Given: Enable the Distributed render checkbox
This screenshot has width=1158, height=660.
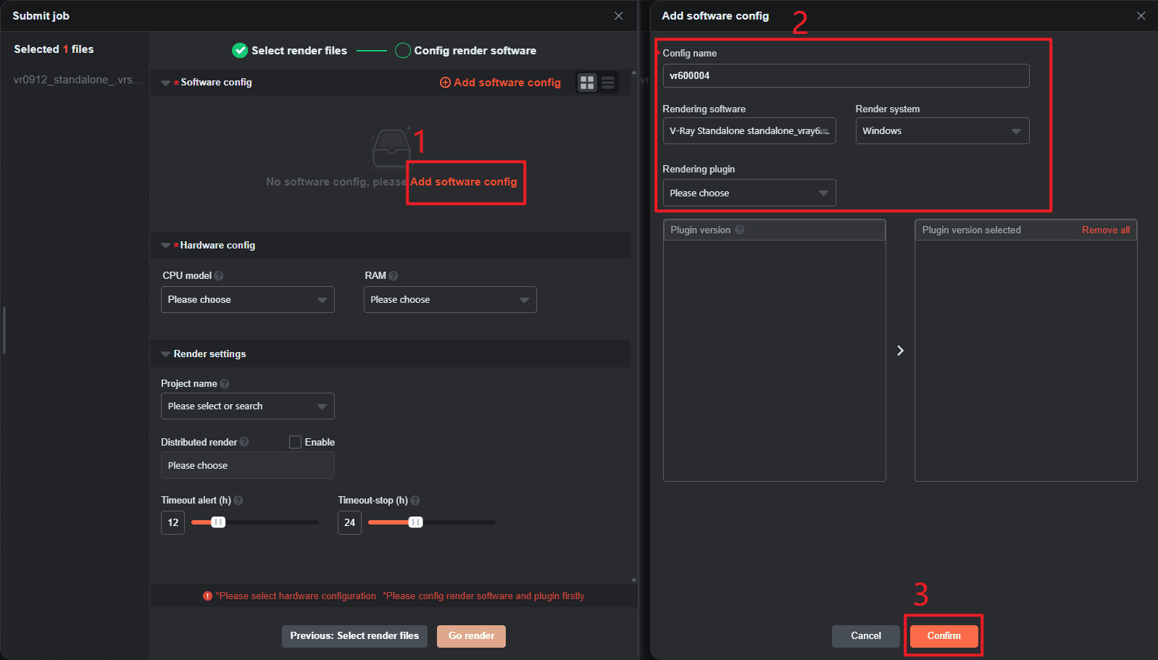Looking at the screenshot, I should [295, 442].
